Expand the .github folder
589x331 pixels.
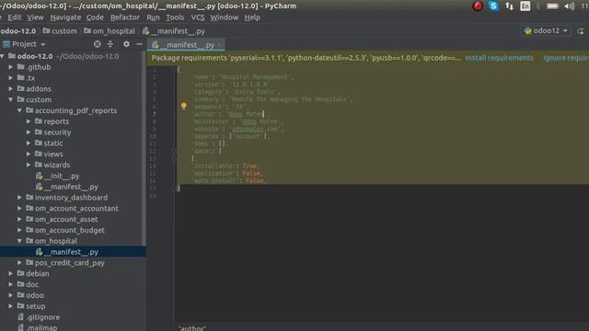click(x=10, y=67)
